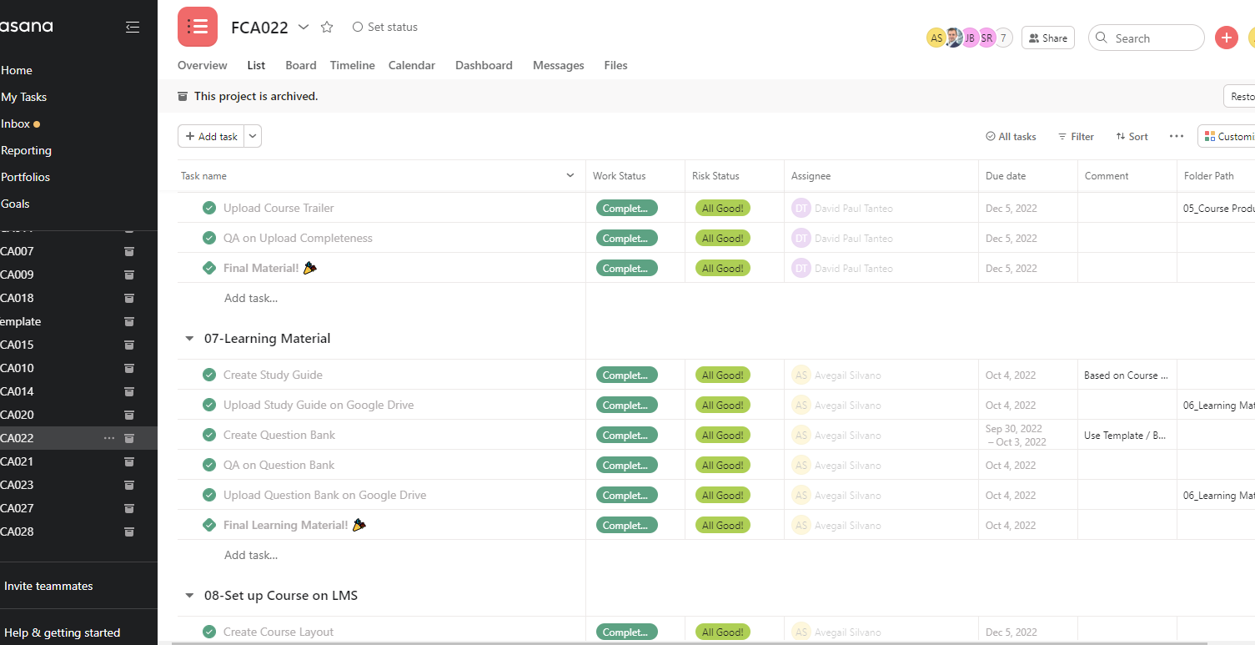Click the Add task button
The height and width of the screenshot is (645, 1255).
pyautogui.click(x=211, y=136)
